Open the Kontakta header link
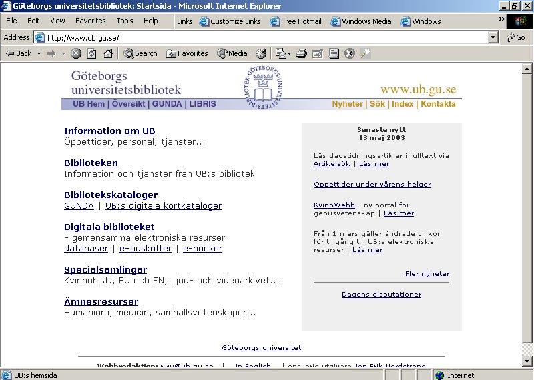Screen dimensions: 534x380 click(438, 104)
